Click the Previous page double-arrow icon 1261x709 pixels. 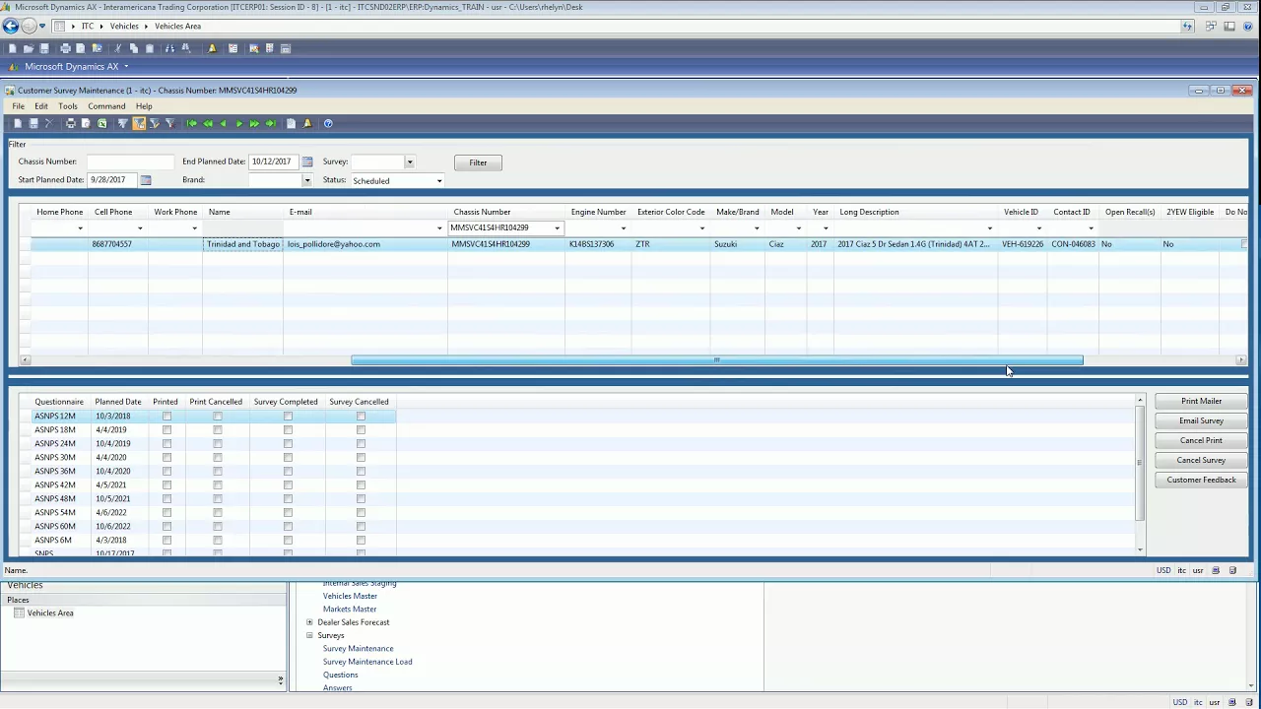(x=208, y=123)
